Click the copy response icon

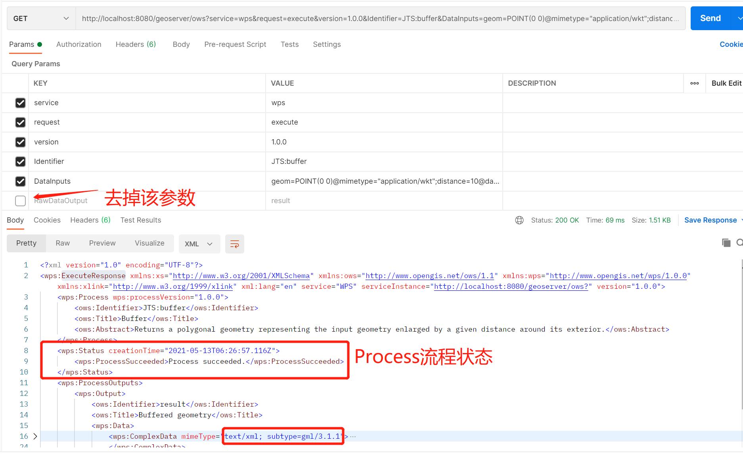coord(726,243)
